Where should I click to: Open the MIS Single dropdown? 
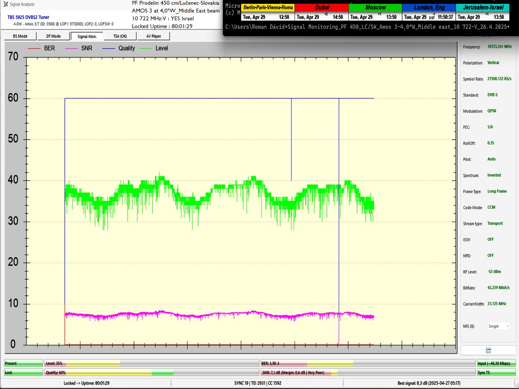499,326
